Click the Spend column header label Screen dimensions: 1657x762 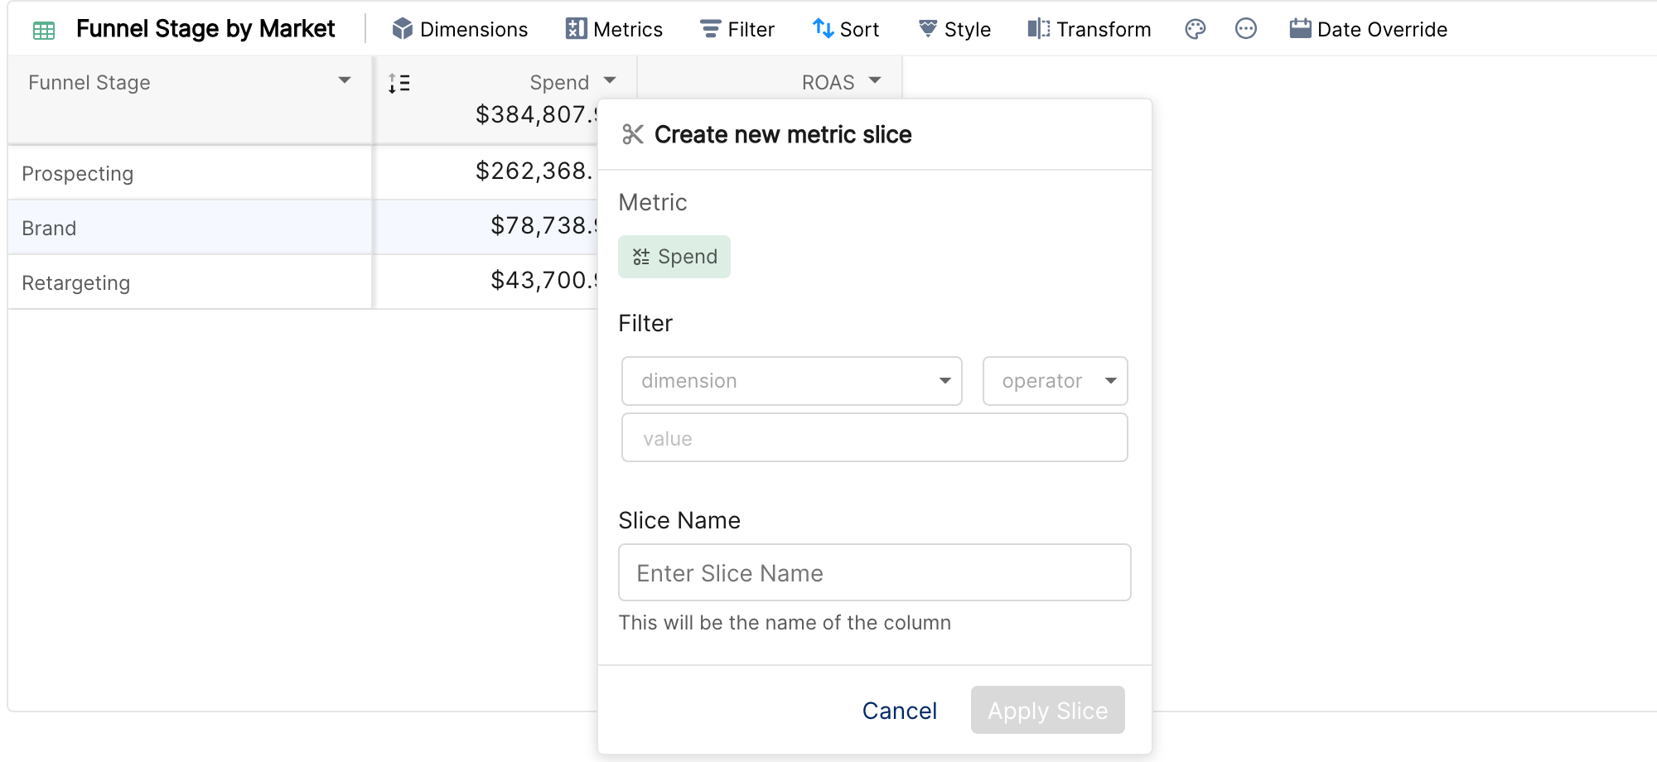[x=559, y=83]
